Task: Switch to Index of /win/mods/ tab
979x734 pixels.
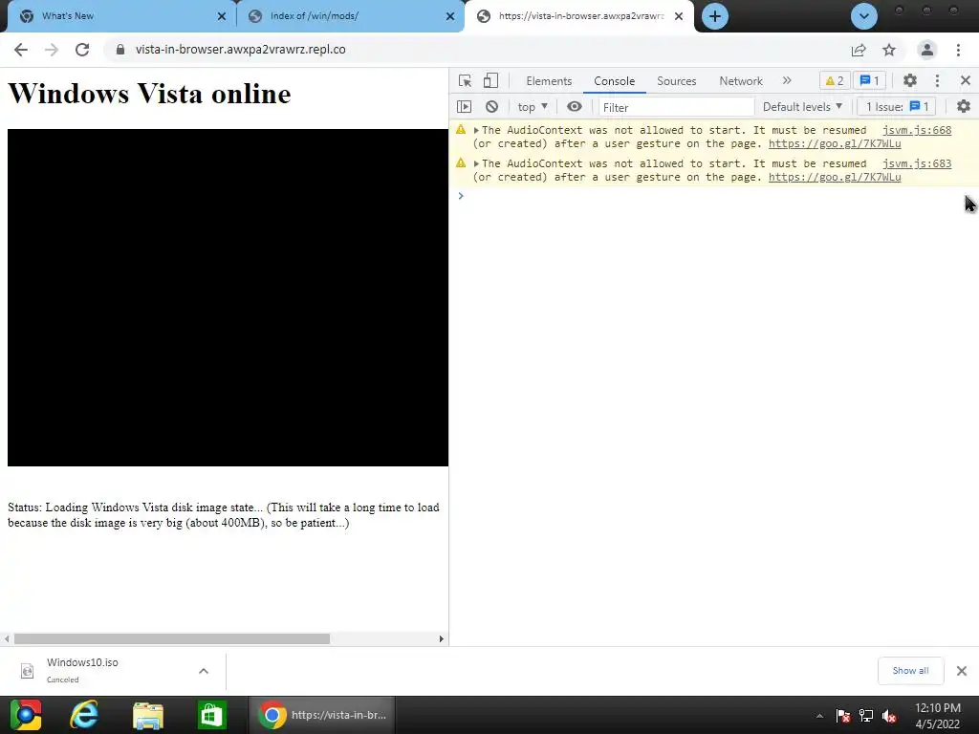Action: (350, 16)
